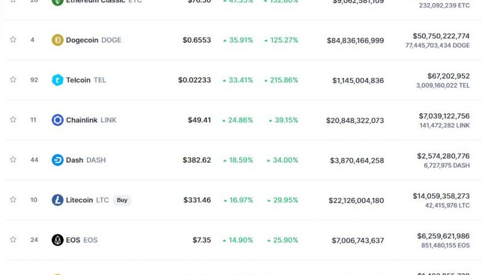
Task: Star Chainlink to add to watchlist
Action: pos(13,119)
